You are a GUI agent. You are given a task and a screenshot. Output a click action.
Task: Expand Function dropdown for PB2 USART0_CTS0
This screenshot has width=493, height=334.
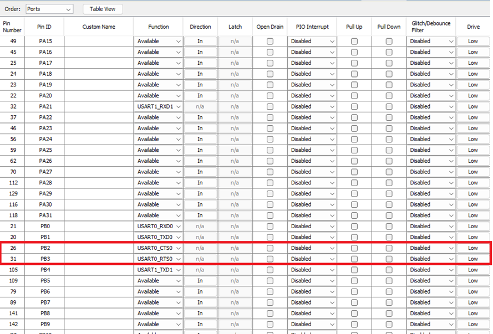pos(158,248)
